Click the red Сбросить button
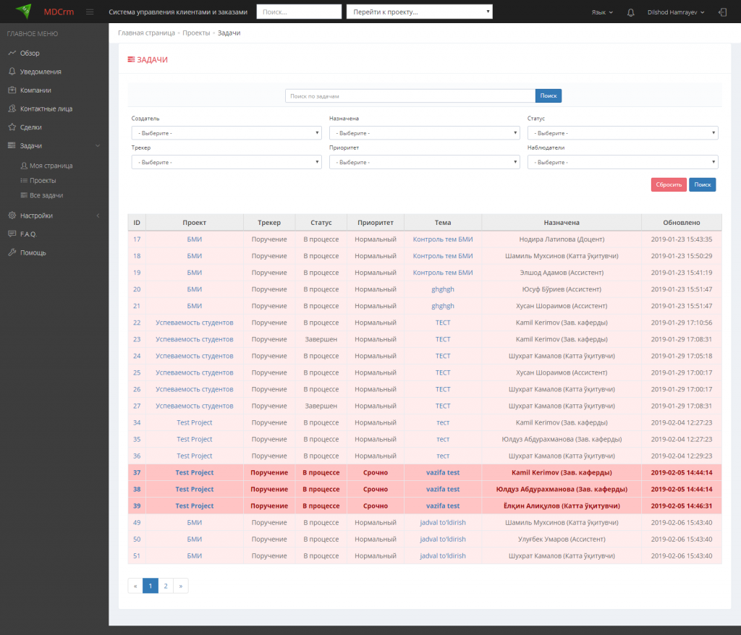This screenshot has width=741, height=635. 668,184
